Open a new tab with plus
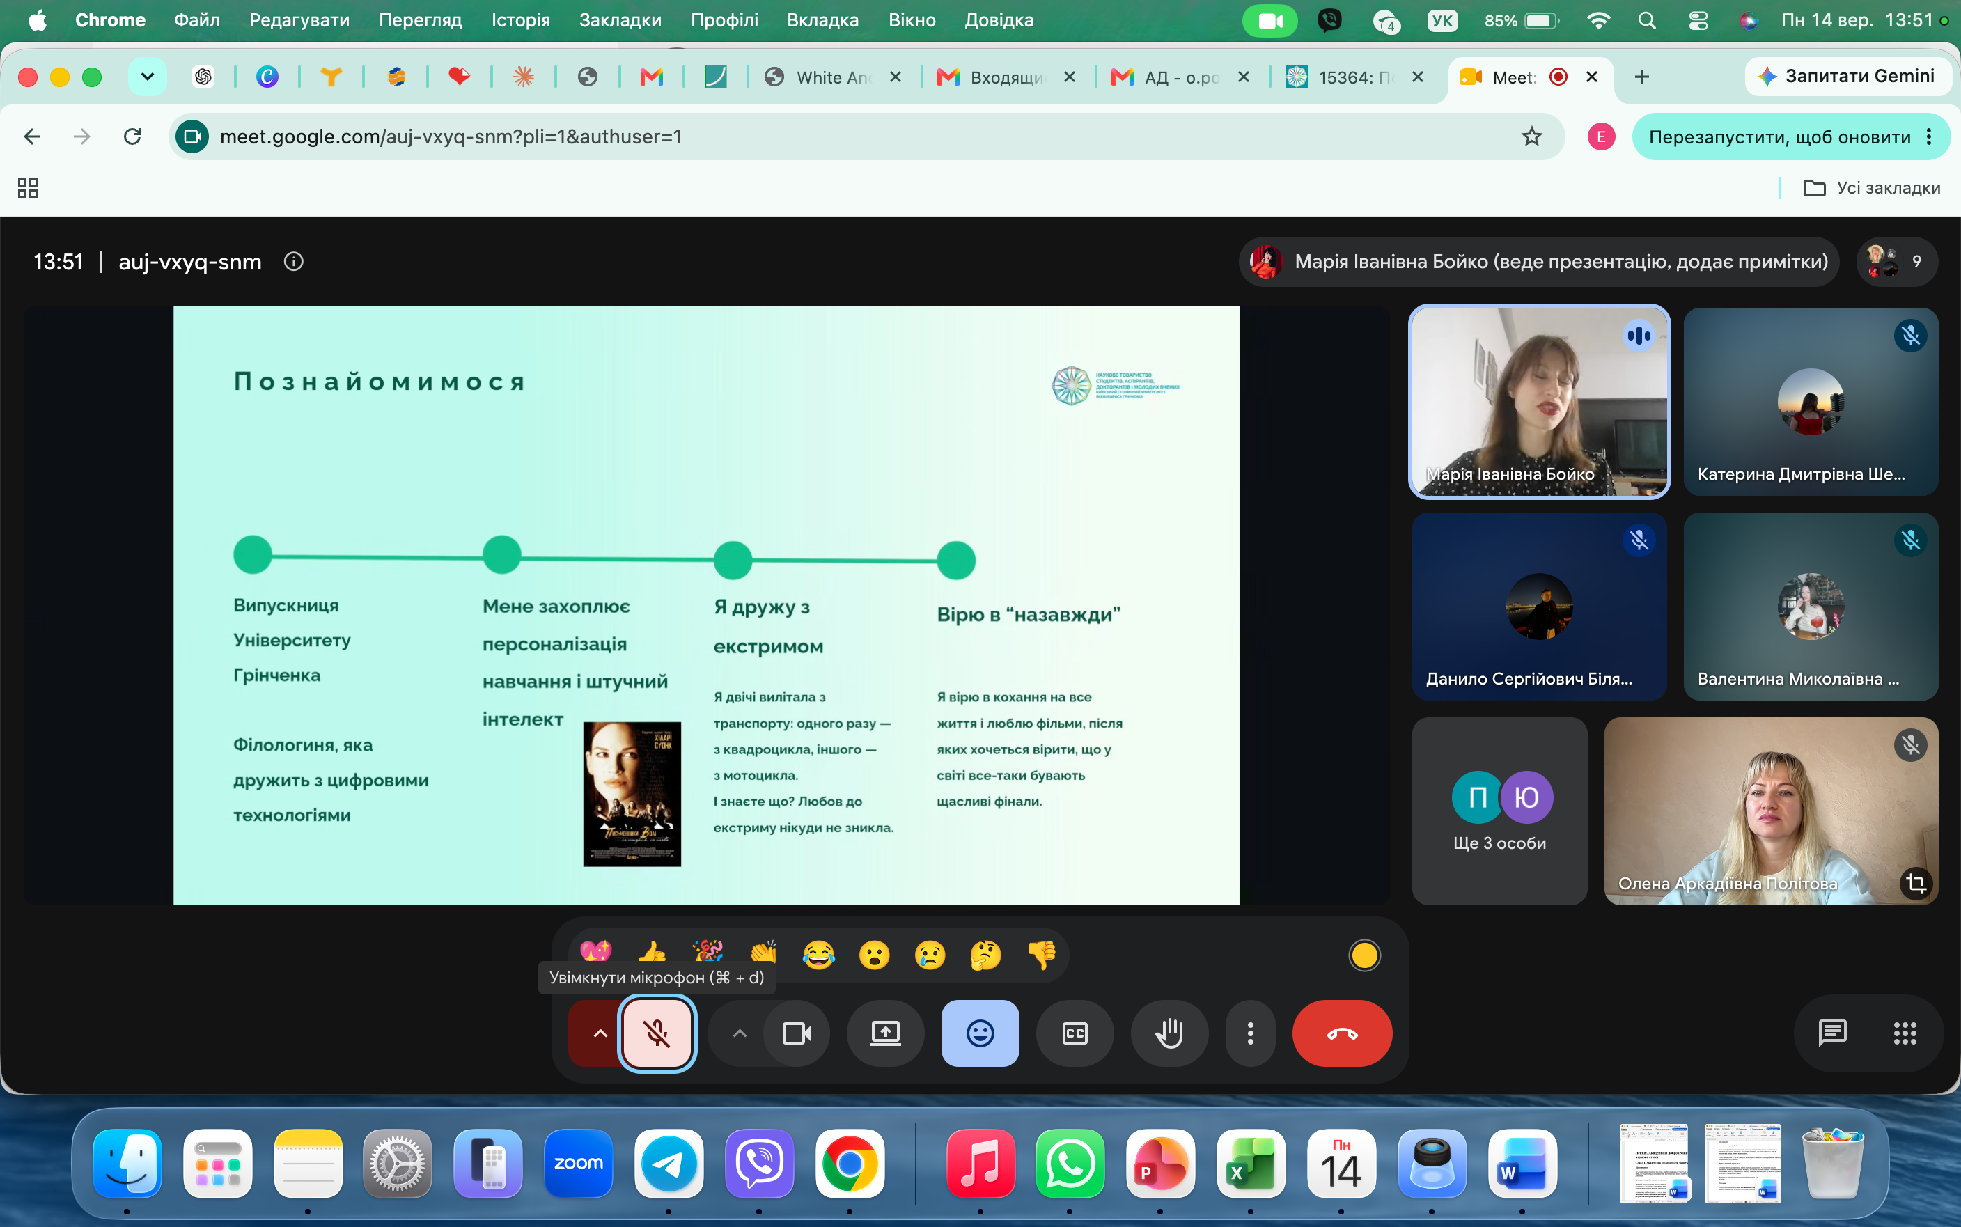 click(1641, 77)
